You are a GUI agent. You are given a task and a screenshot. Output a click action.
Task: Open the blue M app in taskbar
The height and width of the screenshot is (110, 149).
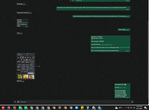pos(77,108)
